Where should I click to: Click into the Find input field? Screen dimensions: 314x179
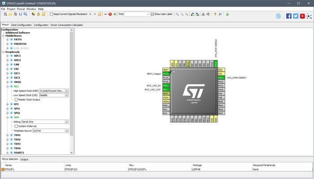click(135, 14)
